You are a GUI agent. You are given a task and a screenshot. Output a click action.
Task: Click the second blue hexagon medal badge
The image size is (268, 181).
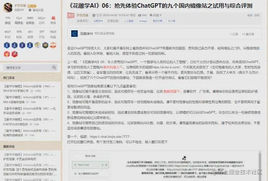tap(15, 45)
